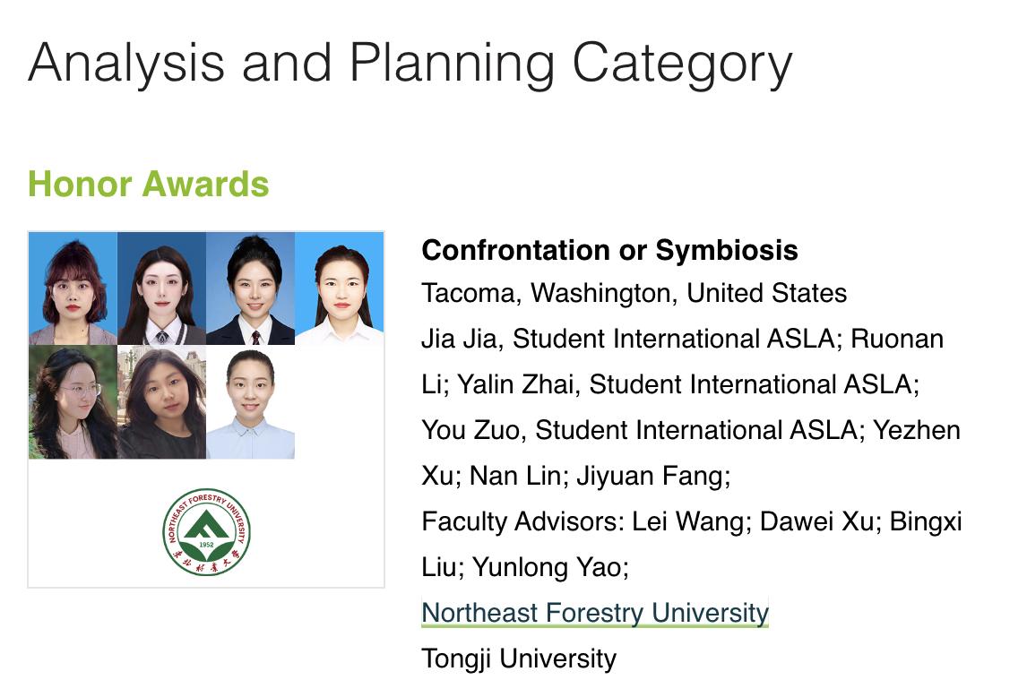Select the portrait with a black top
1027x680 pixels.
click(161, 402)
